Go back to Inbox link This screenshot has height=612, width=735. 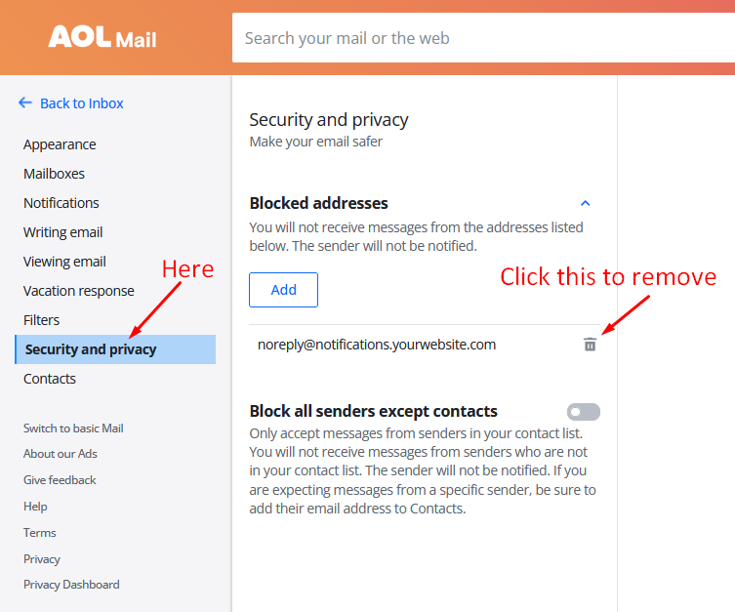[82, 103]
